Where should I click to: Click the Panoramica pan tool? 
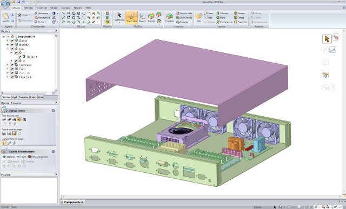coord(42,18)
